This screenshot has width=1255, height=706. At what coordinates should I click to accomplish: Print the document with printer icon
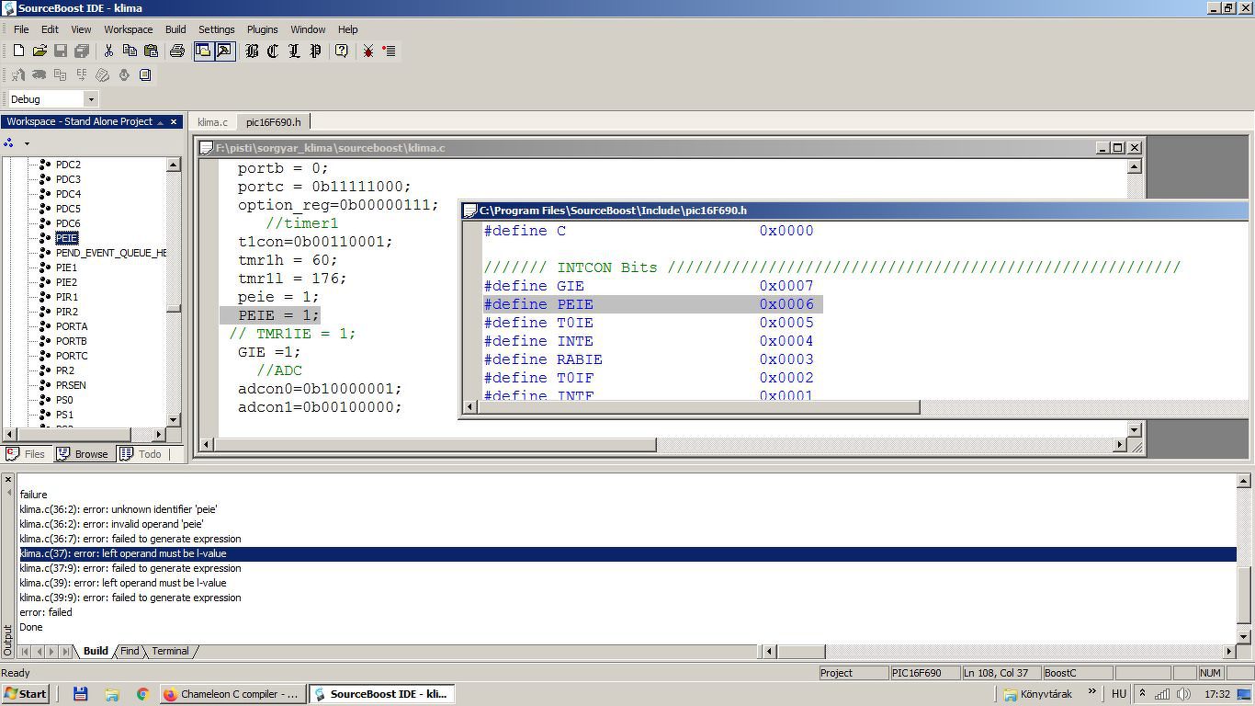pos(177,51)
